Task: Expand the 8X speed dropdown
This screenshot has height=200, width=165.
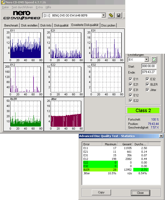Action: (146, 60)
